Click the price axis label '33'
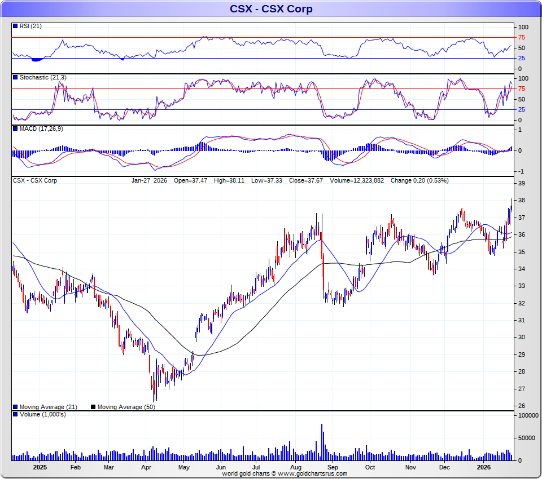 point(521,286)
